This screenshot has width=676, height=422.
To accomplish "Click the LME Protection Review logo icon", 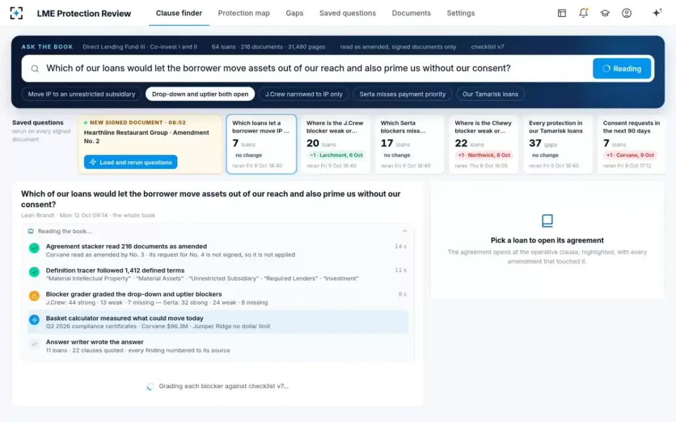I will [x=17, y=13].
